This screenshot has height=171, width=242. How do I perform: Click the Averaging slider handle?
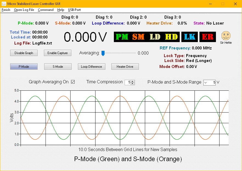point(103,53)
